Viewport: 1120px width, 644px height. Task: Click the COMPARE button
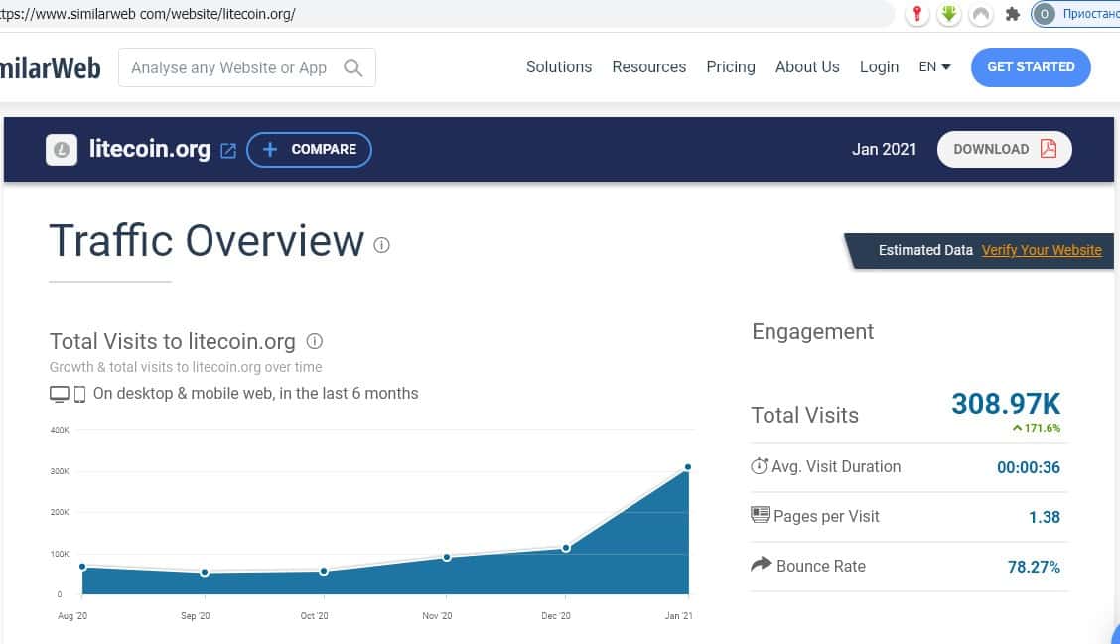coord(309,150)
